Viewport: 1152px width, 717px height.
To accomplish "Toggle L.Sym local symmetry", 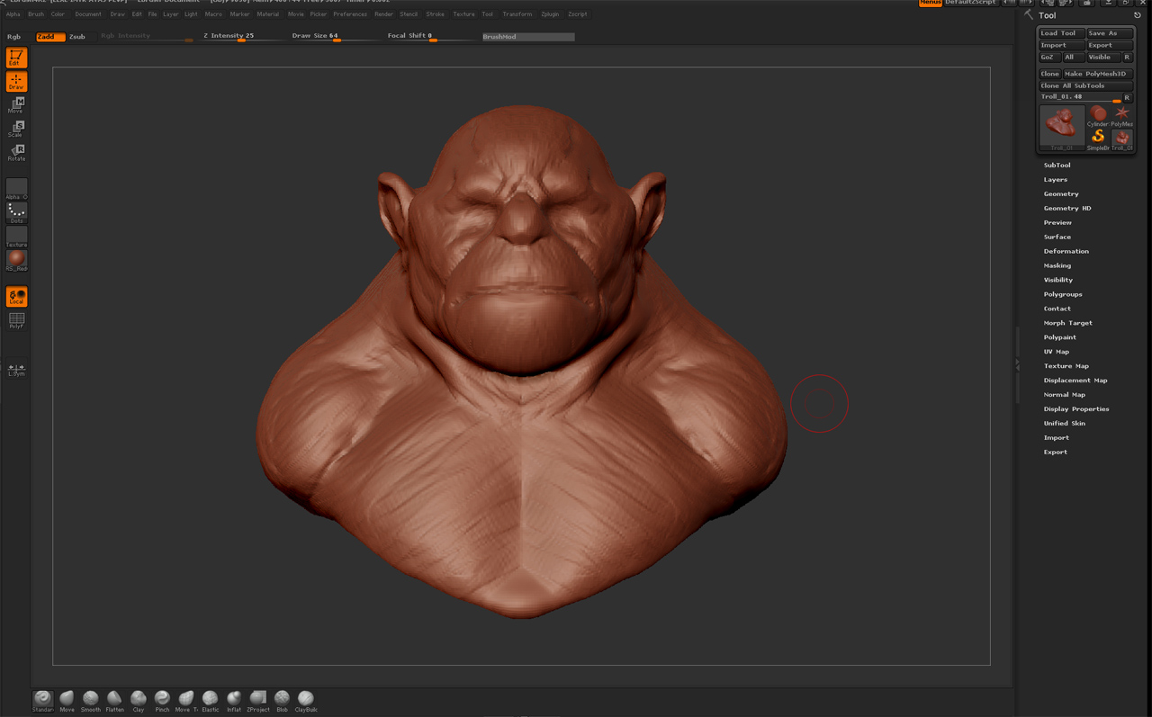I will pos(16,370).
